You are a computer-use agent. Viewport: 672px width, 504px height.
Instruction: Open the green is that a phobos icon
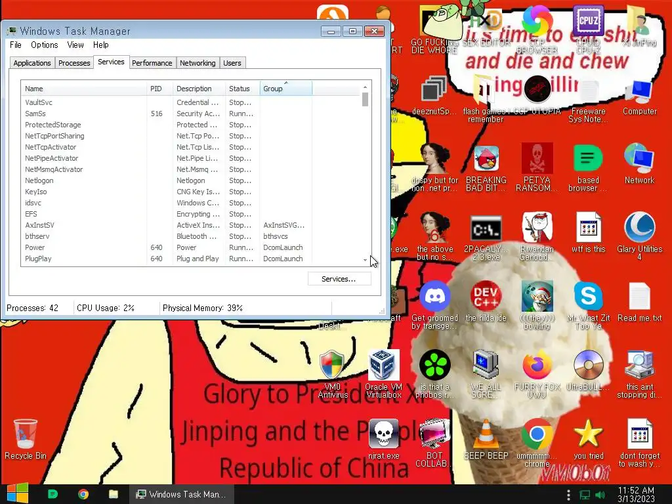(x=434, y=374)
